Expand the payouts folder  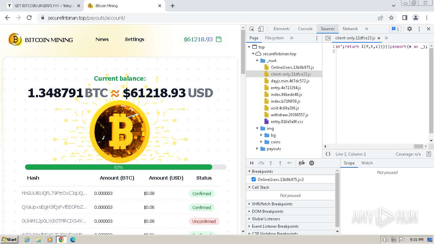(x=257, y=149)
